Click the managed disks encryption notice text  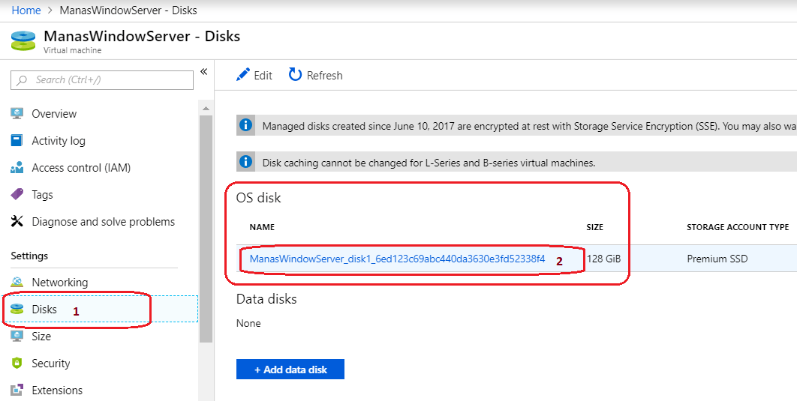[x=529, y=127]
